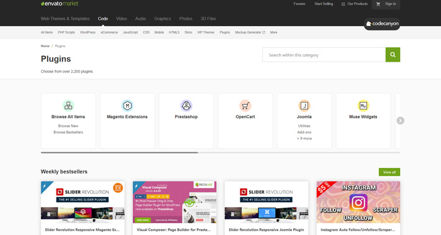Click Home in the breadcrumb
This screenshot has height=235, width=441.
(x=45, y=46)
